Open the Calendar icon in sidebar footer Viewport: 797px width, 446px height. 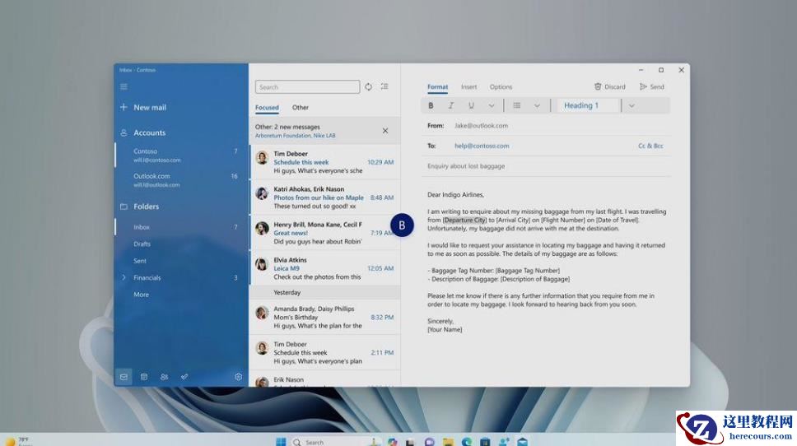pyautogui.click(x=144, y=377)
